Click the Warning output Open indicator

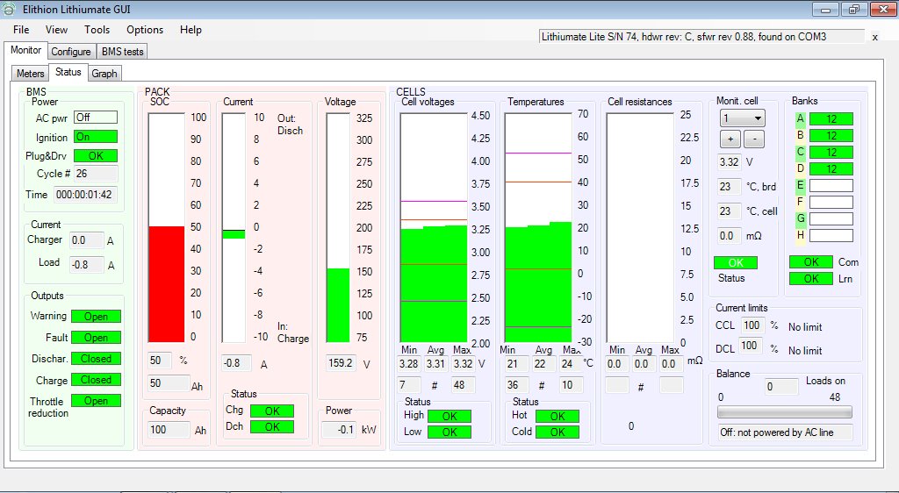tap(96, 316)
